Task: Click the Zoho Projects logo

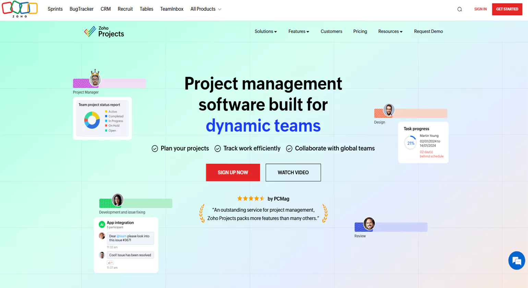Action: point(103,31)
